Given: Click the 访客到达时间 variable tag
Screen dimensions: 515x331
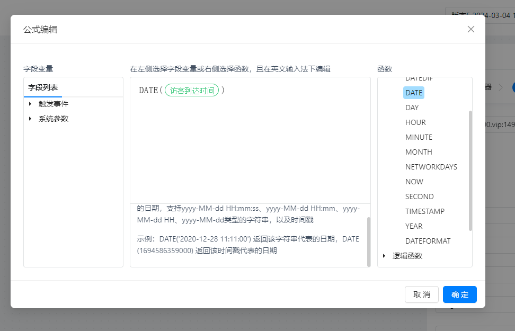Looking at the screenshot, I should tap(192, 91).
